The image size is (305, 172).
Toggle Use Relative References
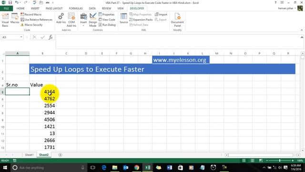click(x=36, y=20)
